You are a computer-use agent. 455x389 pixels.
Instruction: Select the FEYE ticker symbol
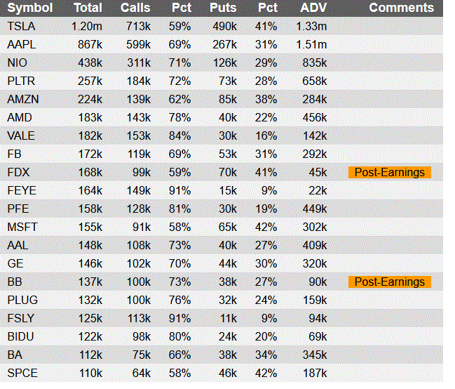point(22,190)
